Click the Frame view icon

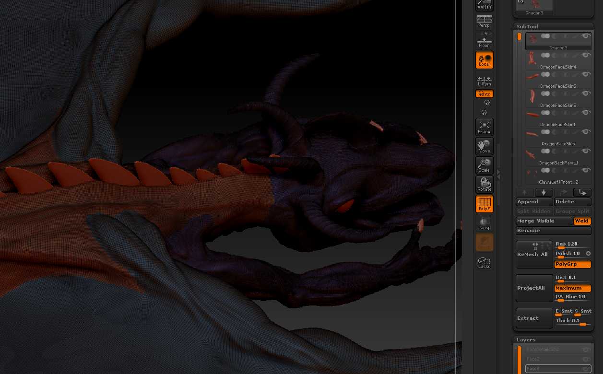pos(484,128)
